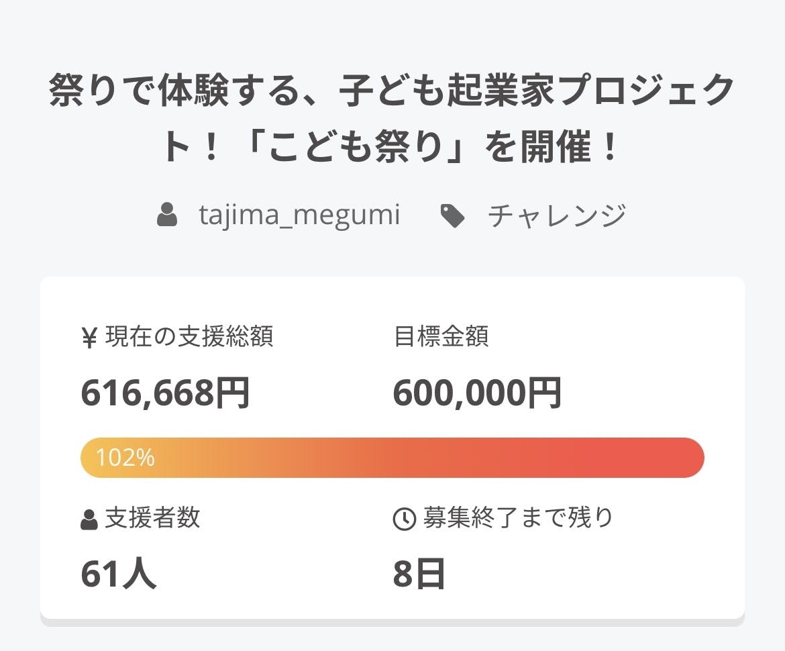785x651 pixels.
Task: Click the clock icon beside 募集終了まで残り
Action: pos(404,519)
